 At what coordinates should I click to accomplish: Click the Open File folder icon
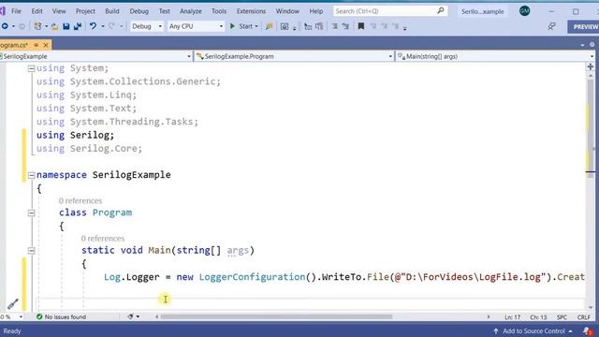coord(54,26)
